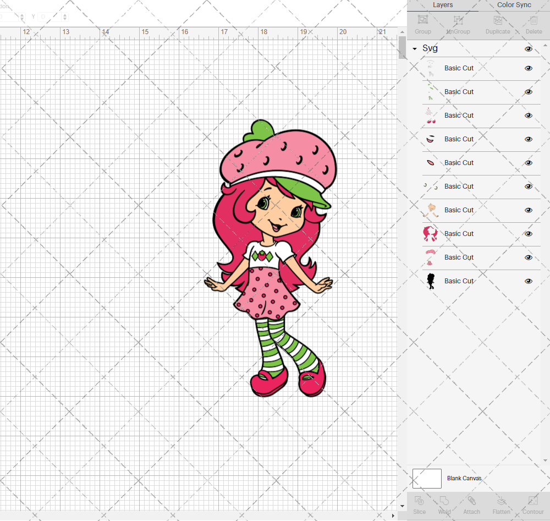Click Basic Cut text of magenta hair layer
Viewport: 550px width, 521px height.
(x=459, y=234)
